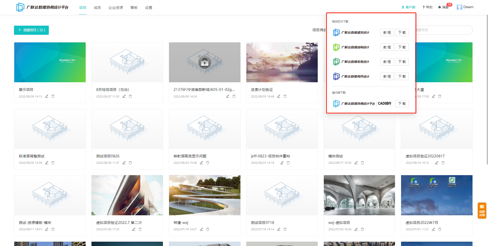Download 广联达数维构件设计 software
488x246 pixels.
pyautogui.click(x=402, y=76)
